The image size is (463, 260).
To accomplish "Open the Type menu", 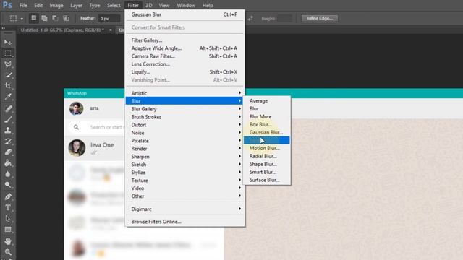I will click(95, 5).
